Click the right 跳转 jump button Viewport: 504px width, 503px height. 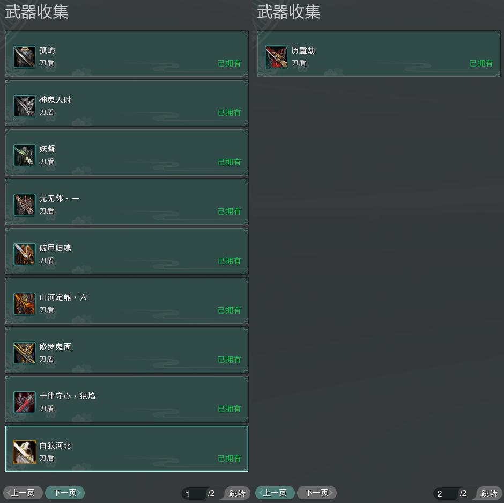pos(489,493)
